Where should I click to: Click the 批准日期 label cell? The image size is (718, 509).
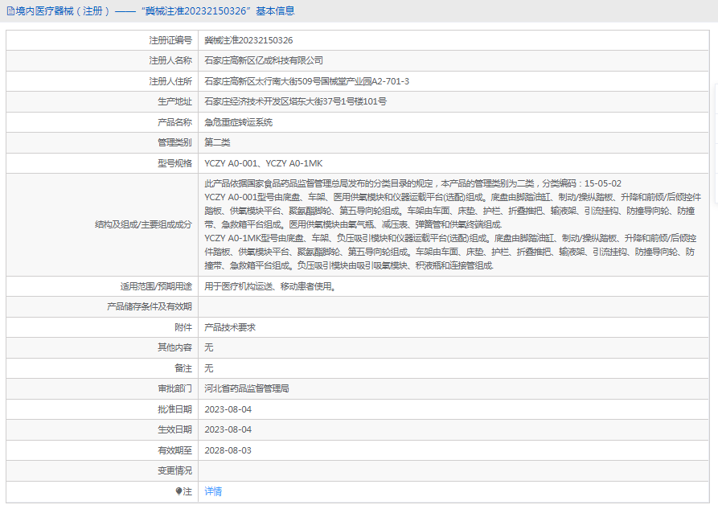tap(102, 409)
